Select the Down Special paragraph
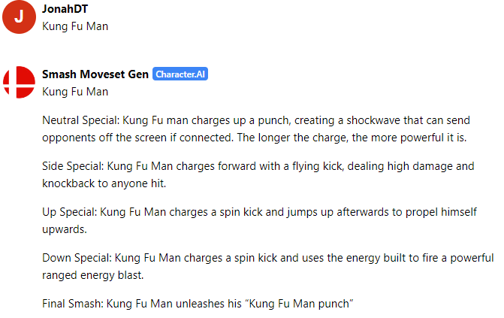 pyautogui.click(x=267, y=266)
